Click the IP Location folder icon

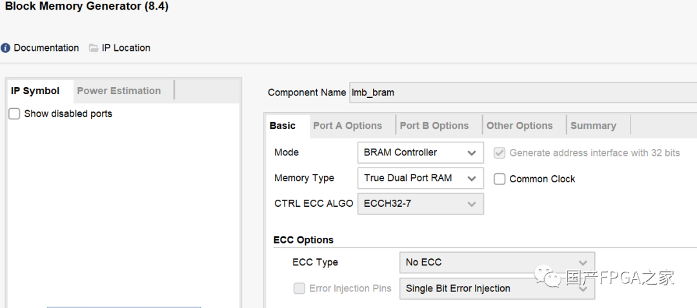click(94, 48)
